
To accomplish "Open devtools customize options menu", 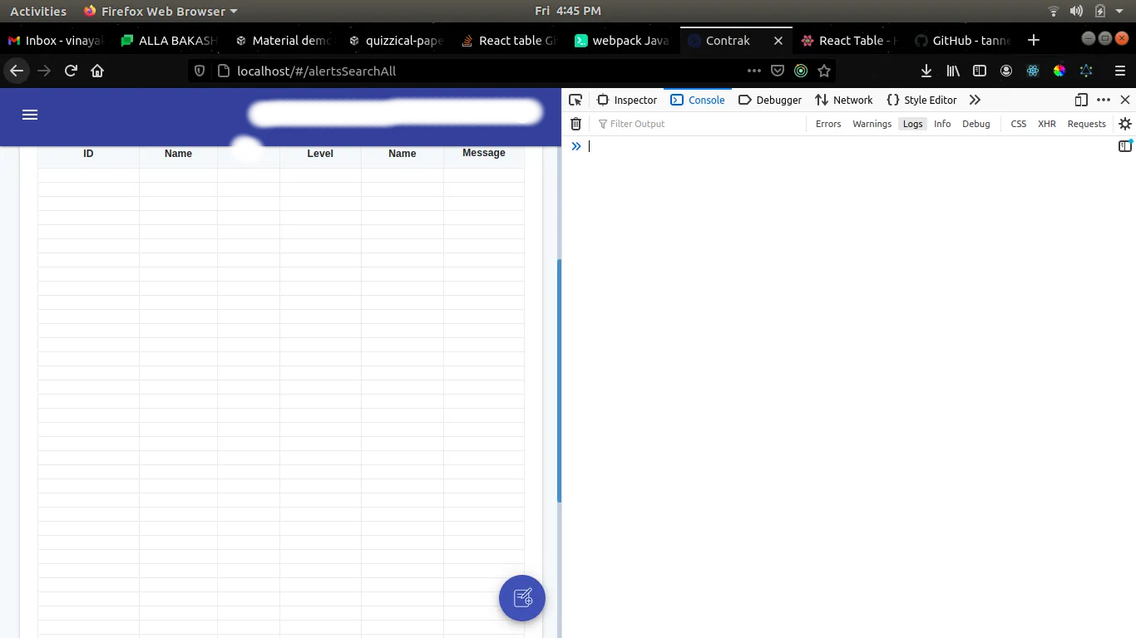I will point(1104,100).
